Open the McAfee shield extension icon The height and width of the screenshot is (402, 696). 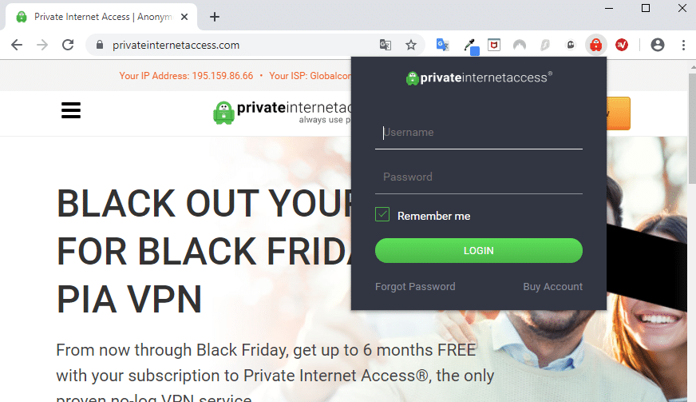point(494,45)
